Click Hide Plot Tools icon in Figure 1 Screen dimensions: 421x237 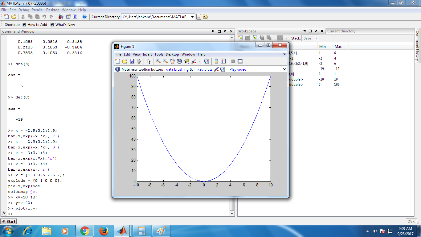pyautogui.click(x=233, y=61)
